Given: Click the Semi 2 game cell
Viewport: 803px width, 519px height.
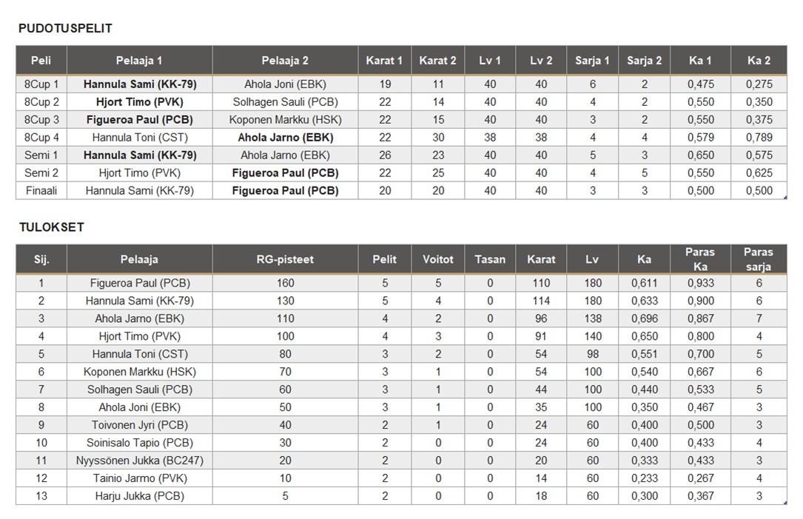Looking at the screenshot, I should click(41, 173).
